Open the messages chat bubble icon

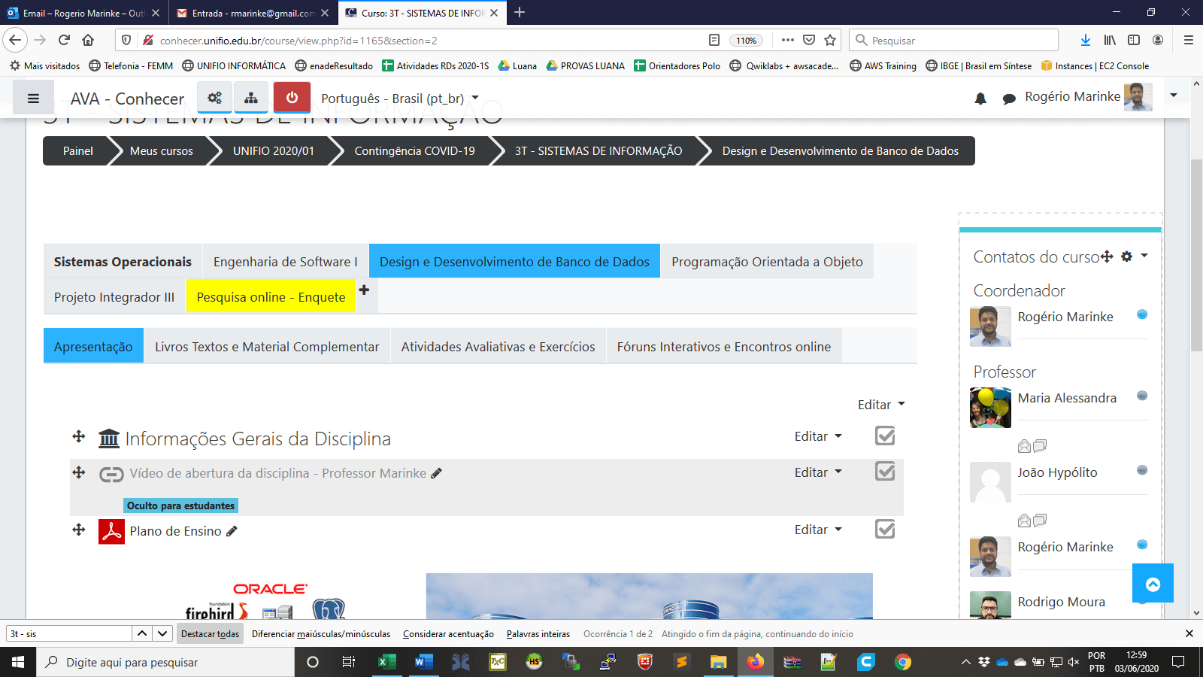(x=1009, y=99)
